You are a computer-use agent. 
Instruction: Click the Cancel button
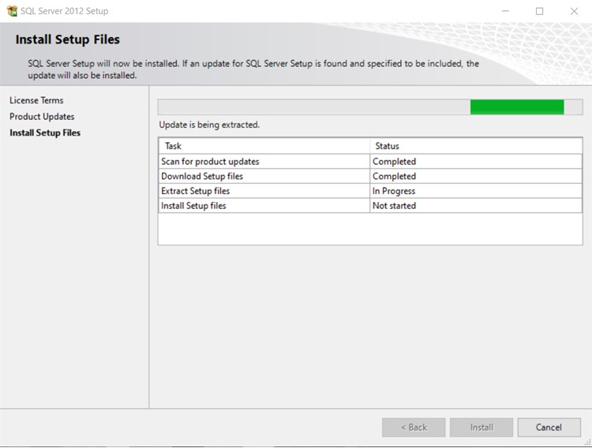pos(549,427)
